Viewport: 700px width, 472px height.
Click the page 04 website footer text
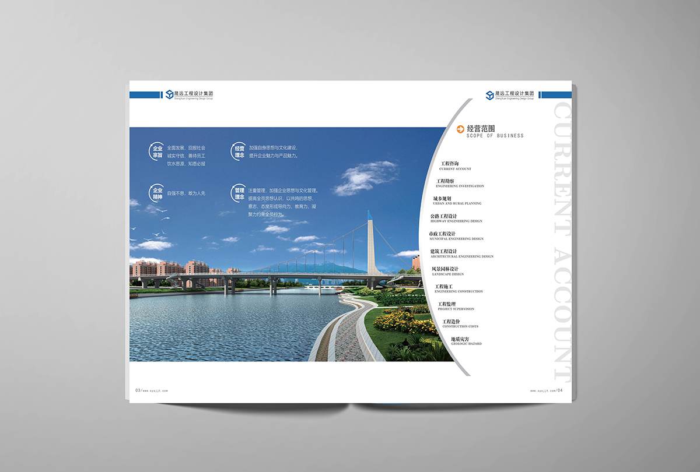pyautogui.click(x=547, y=390)
